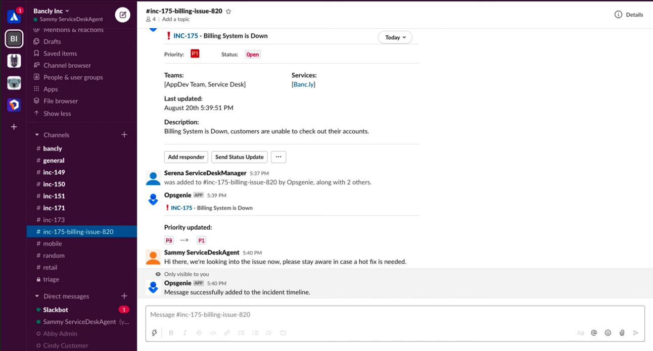The width and height of the screenshot is (653, 351).
Task: Mention someone with the @ icon
Action: [x=594, y=333]
